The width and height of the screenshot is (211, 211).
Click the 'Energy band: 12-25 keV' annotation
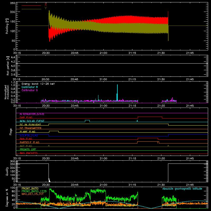point(38,84)
